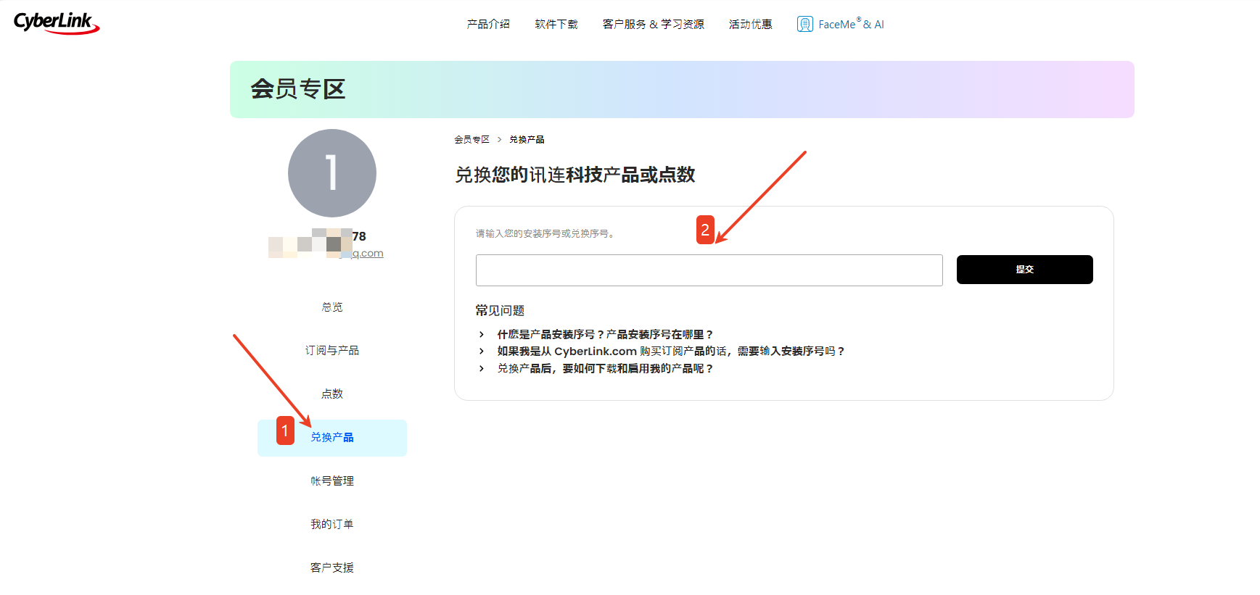Open the 活动优惠 menu
The width and height of the screenshot is (1260, 595).
[x=750, y=24]
